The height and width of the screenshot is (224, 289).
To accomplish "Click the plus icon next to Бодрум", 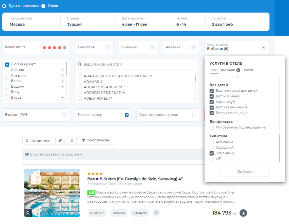I will (62, 86).
